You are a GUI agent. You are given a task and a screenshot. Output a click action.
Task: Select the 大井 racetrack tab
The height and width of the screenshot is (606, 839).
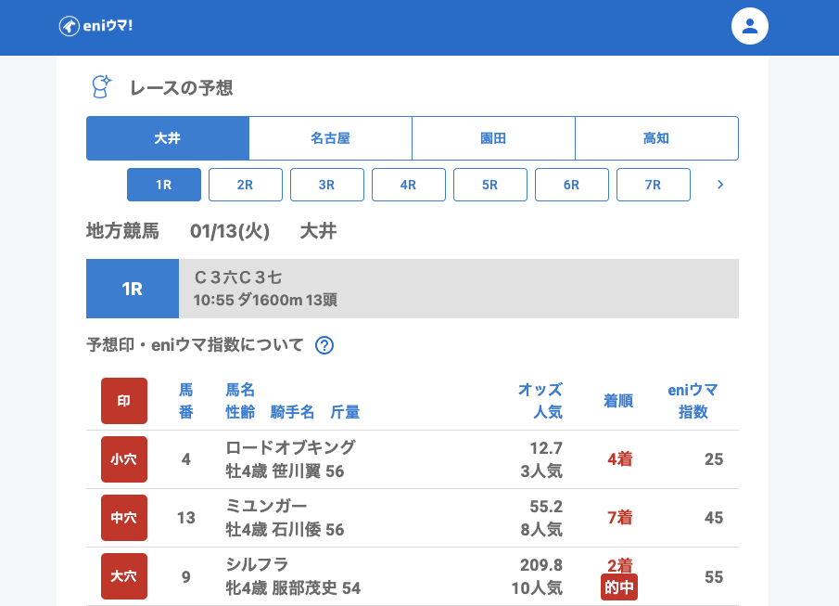(167, 138)
